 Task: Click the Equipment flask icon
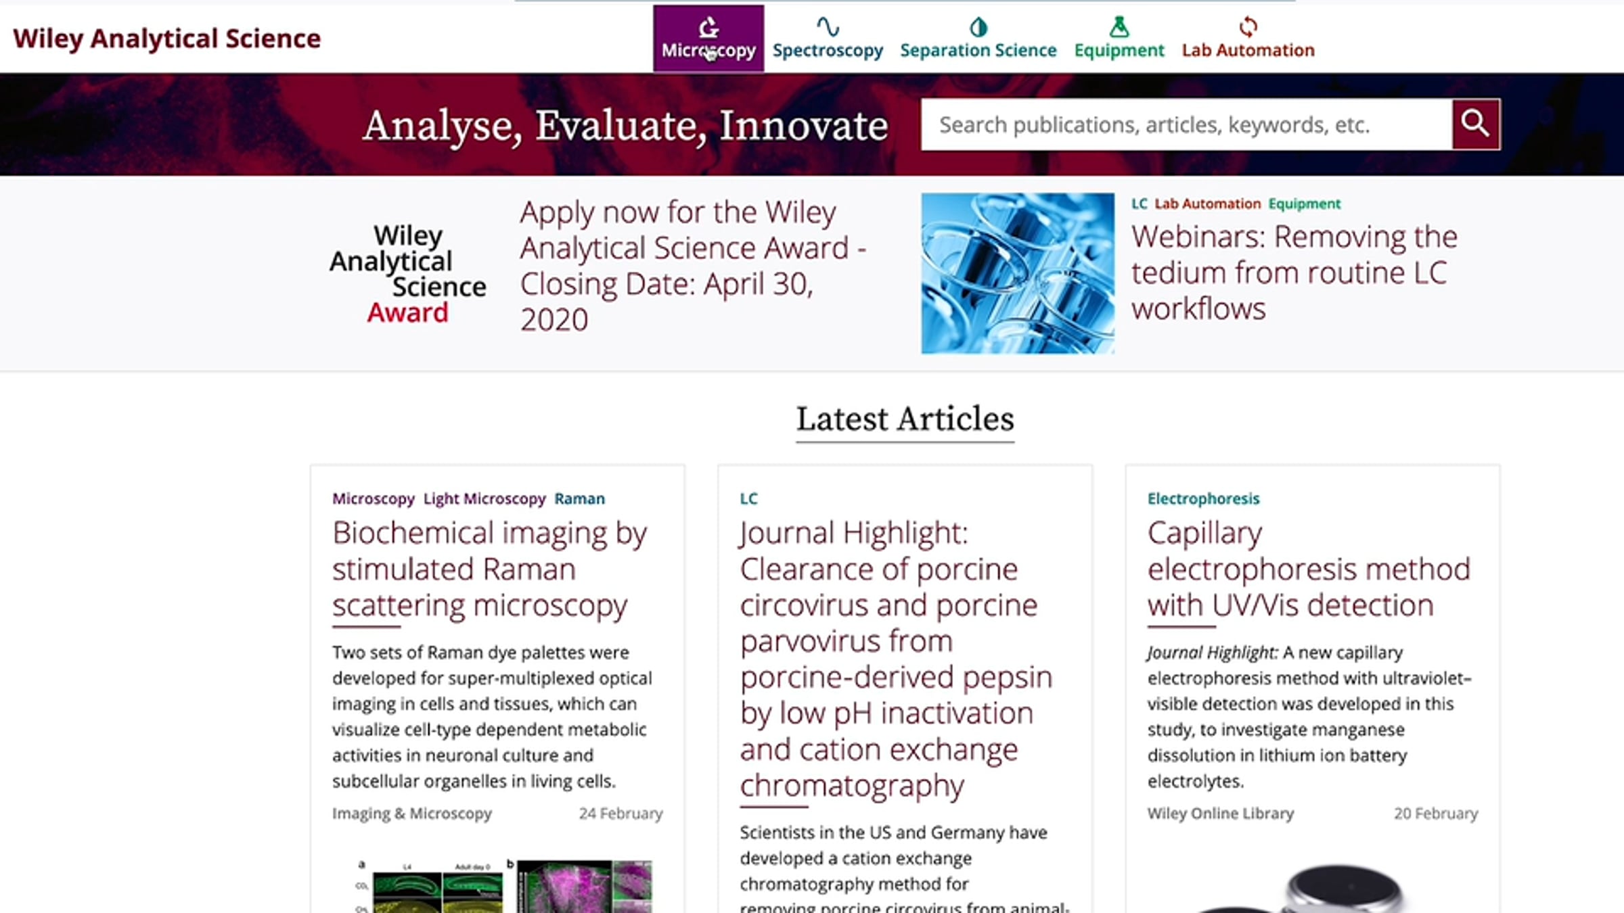coord(1119,27)
